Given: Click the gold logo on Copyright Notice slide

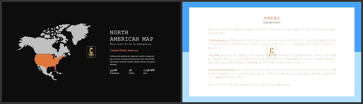Looking at the screenshot, I should tap(272, 52).
